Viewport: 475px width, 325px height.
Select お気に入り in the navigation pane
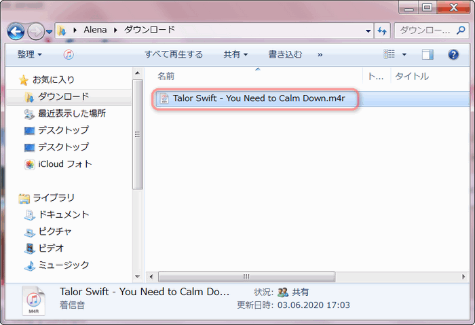(54, 79)
